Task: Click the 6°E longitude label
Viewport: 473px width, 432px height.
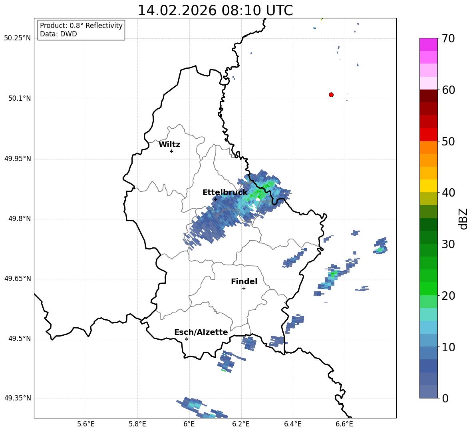Action: [x=189, y=424]
